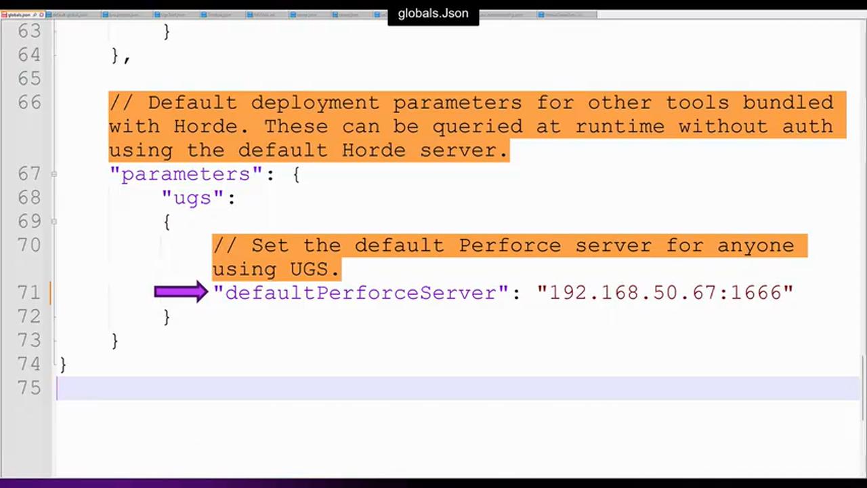Click the orange change marker beside line 71

(x=49, y=293)
